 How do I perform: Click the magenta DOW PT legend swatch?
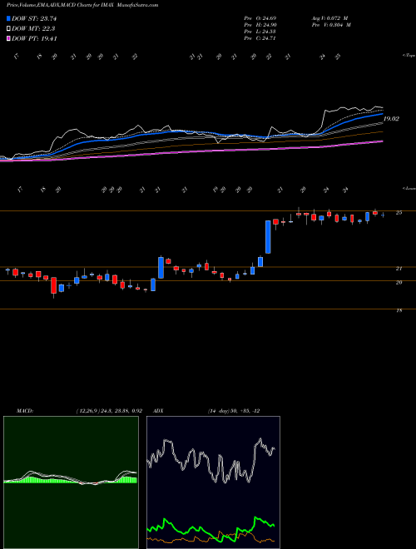pyautogui.click(x=9, y=38)
